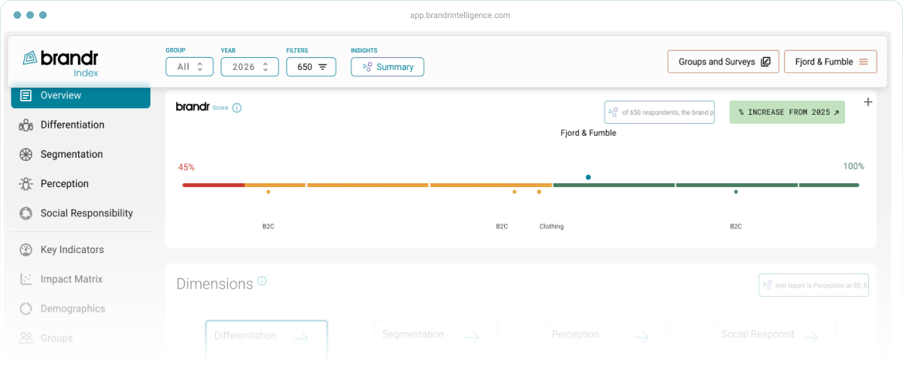Click the filter lines icon beside 650
This screenshot has width=903, height=365.
click(x=322, y=67)
